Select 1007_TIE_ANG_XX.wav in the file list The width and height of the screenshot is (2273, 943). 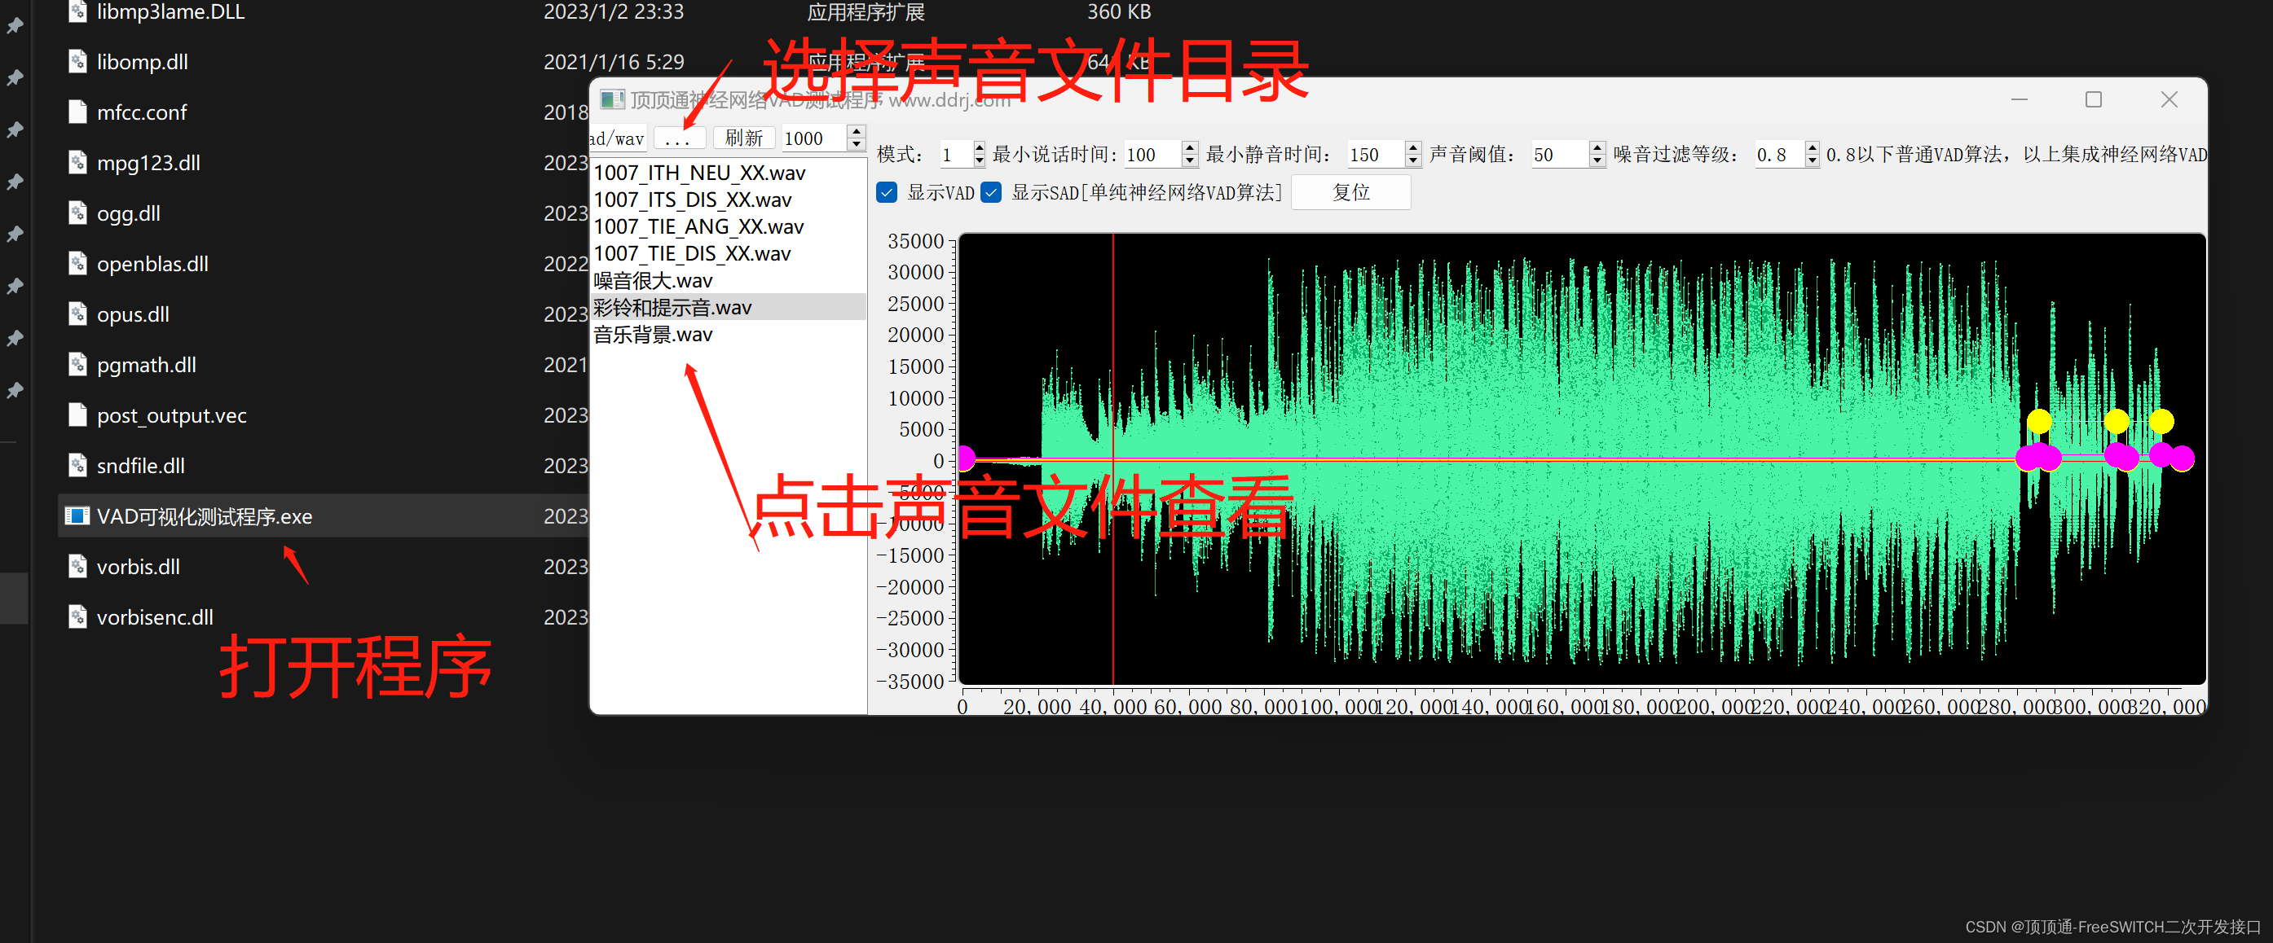coord(728,226)
